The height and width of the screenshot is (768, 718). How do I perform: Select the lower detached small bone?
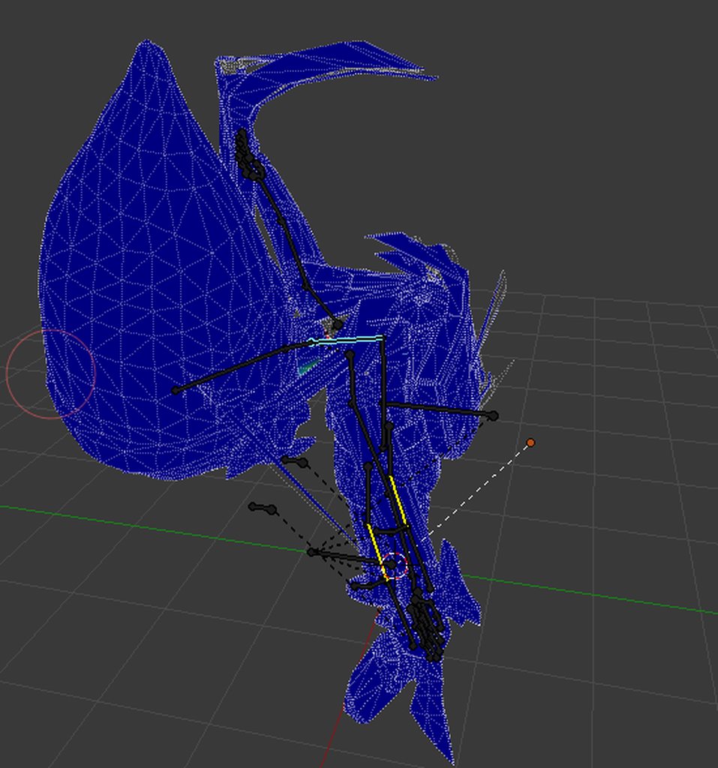pyautogui.click(x=263, y=508)
